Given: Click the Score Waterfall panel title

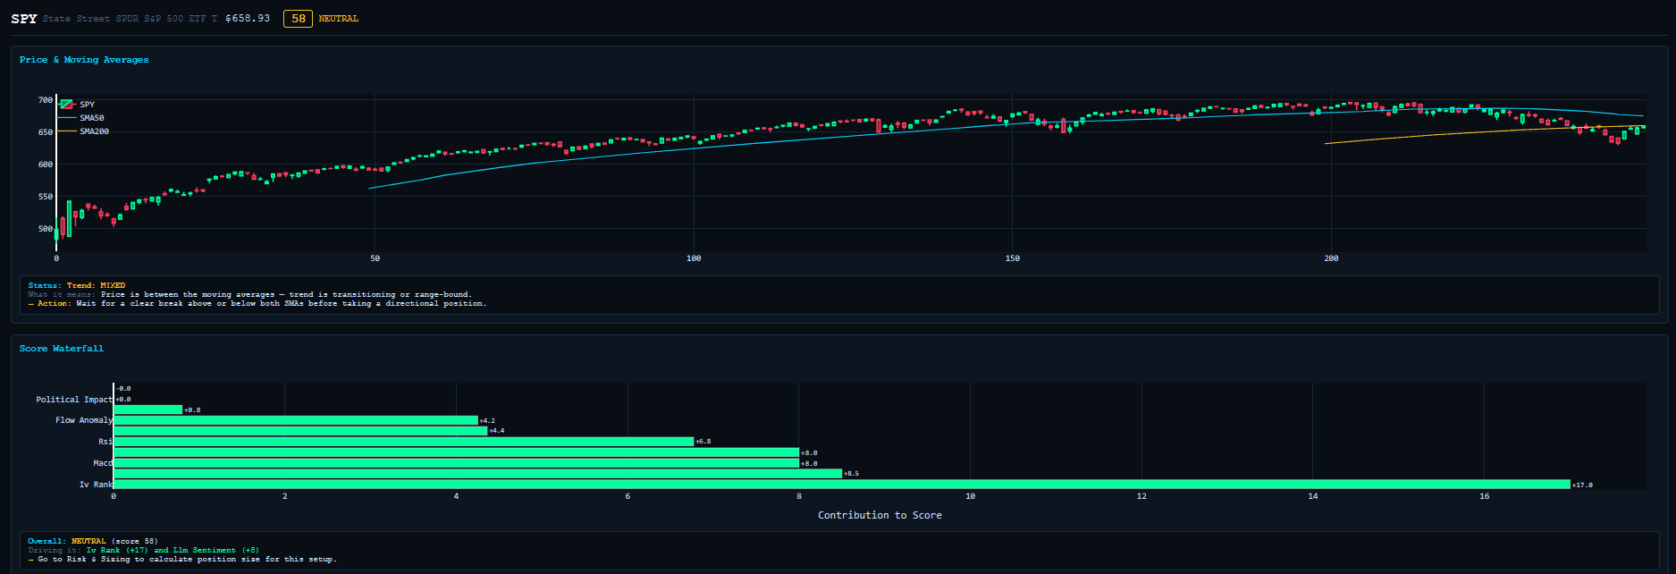Looking at the screenshot, I should click(62, 349).
